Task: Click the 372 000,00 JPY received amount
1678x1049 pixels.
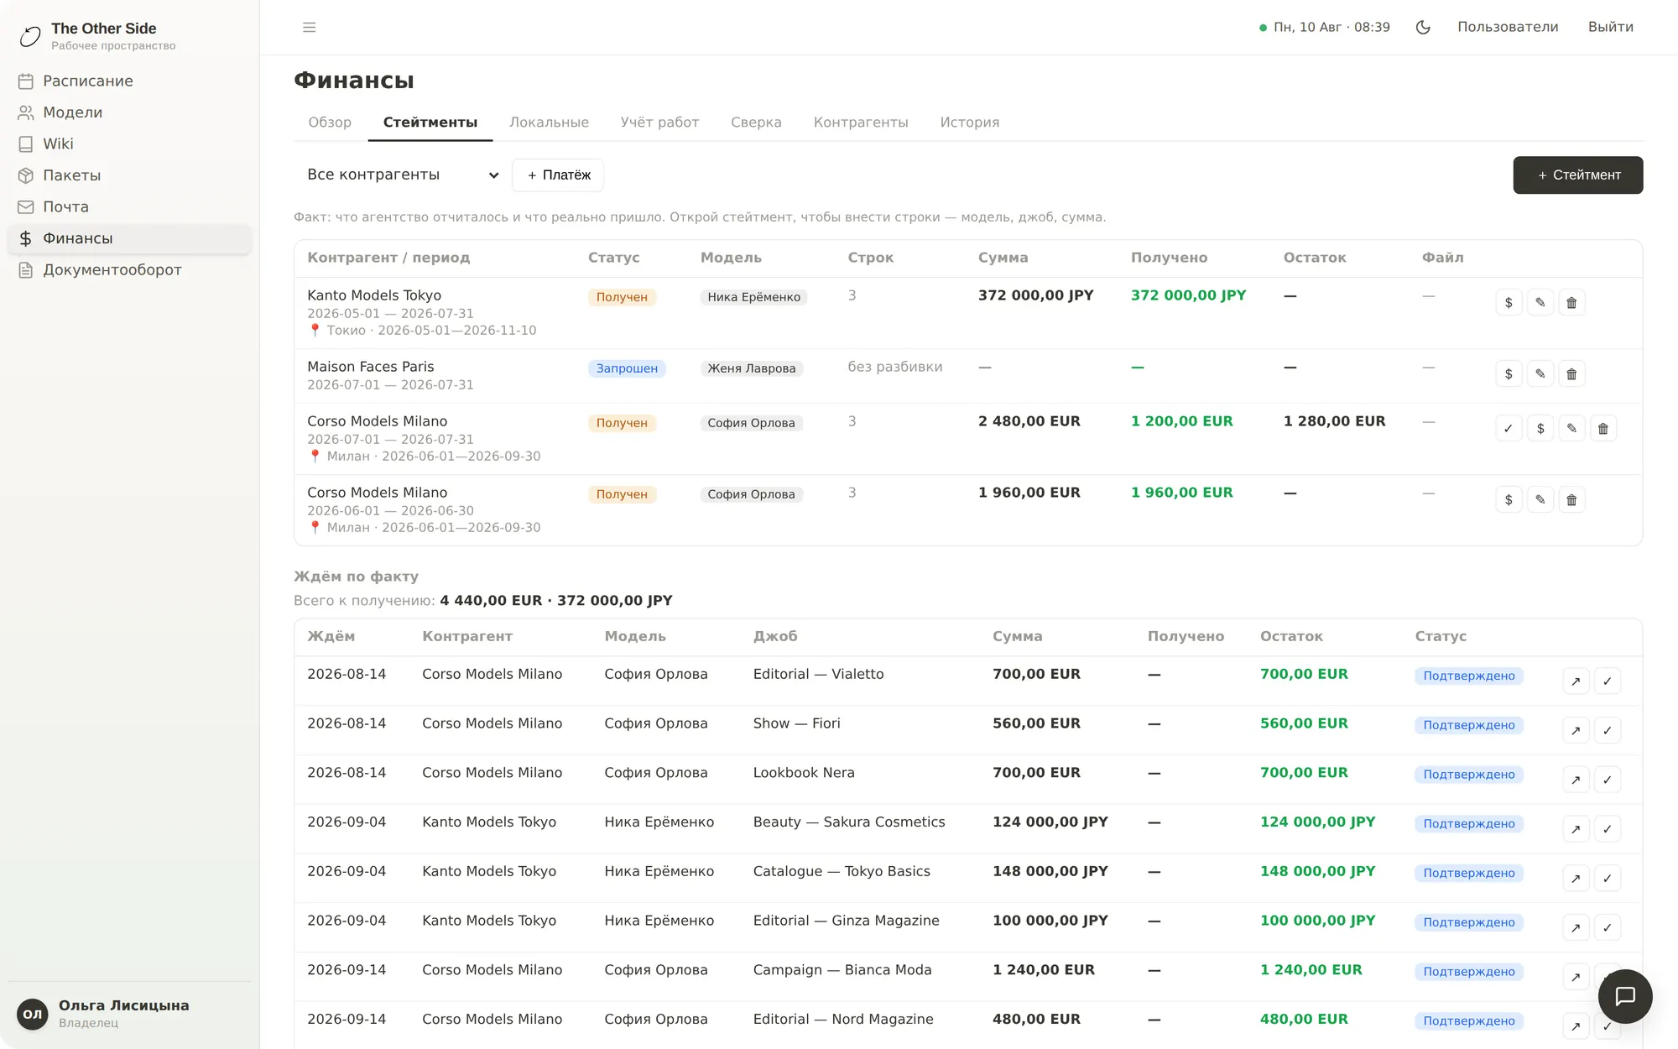Action: pyautogui.click(x=1188, y=295)
